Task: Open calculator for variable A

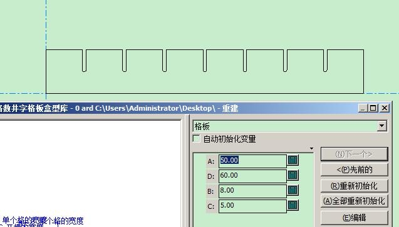Action: pyautogui.click(x=293, y=160)
